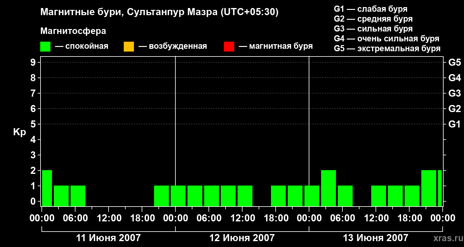The width and height of the screenshot is (464, 247).
Task: Click the '00:00' label starting 13 Июня
Action: click(309, 218)
